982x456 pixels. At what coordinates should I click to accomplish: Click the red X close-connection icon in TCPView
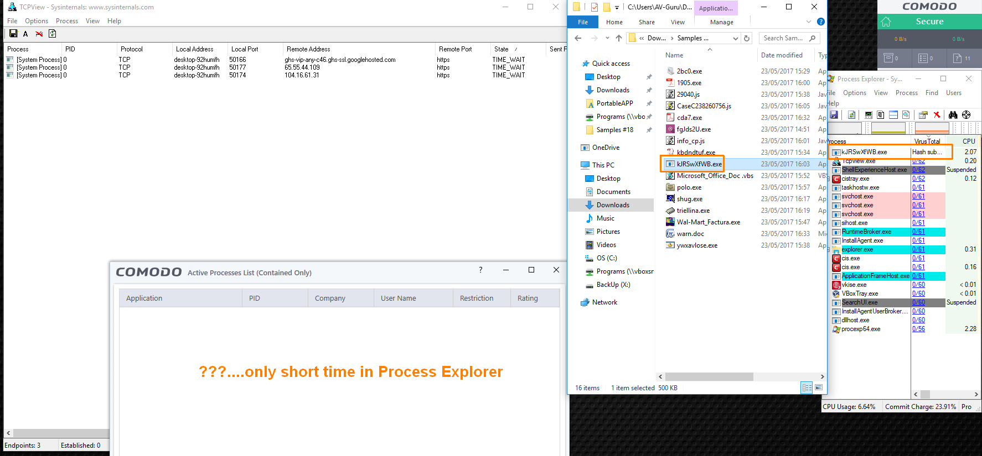coord(39,34)
